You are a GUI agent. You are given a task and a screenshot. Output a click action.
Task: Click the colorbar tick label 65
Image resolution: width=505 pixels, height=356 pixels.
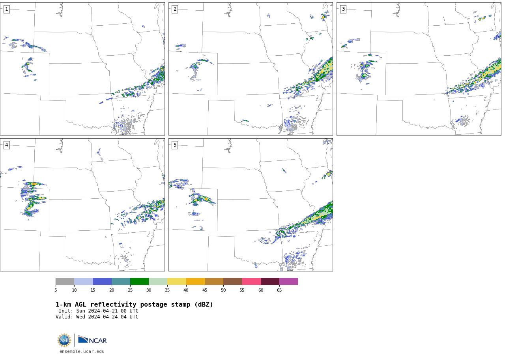(279, 290)
